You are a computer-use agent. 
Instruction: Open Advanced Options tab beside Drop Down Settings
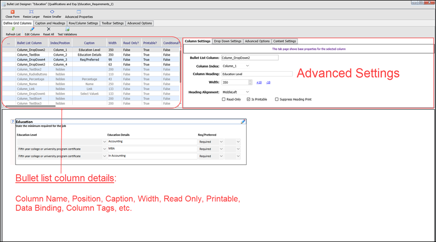(x=257, y=41)
